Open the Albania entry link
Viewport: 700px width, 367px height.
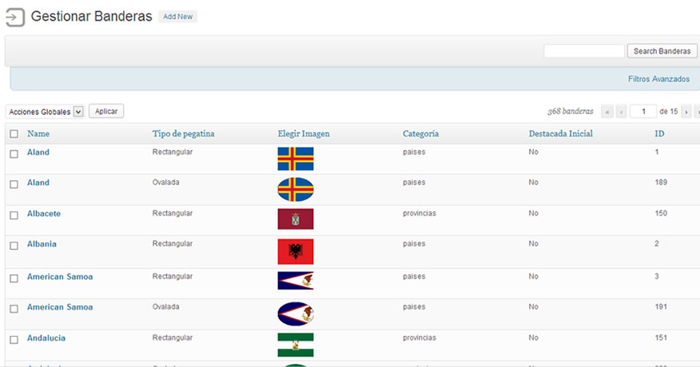coord(42,243)
